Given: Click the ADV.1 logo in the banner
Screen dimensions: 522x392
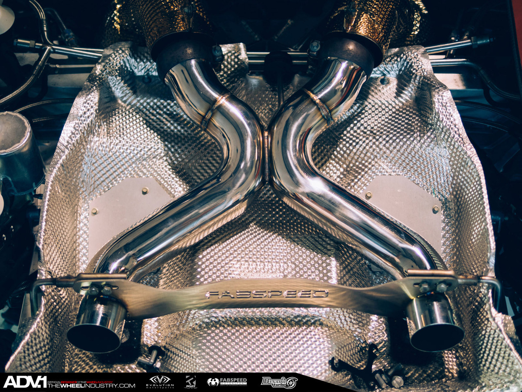Looking at the screenshot, I should tap(25, 382).
